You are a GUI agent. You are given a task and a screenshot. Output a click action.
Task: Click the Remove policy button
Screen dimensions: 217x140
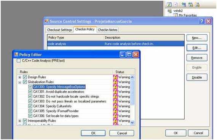pos(197,58)
